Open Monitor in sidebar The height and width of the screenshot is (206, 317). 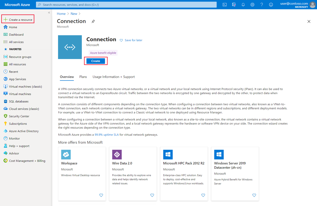pos(12,138)
